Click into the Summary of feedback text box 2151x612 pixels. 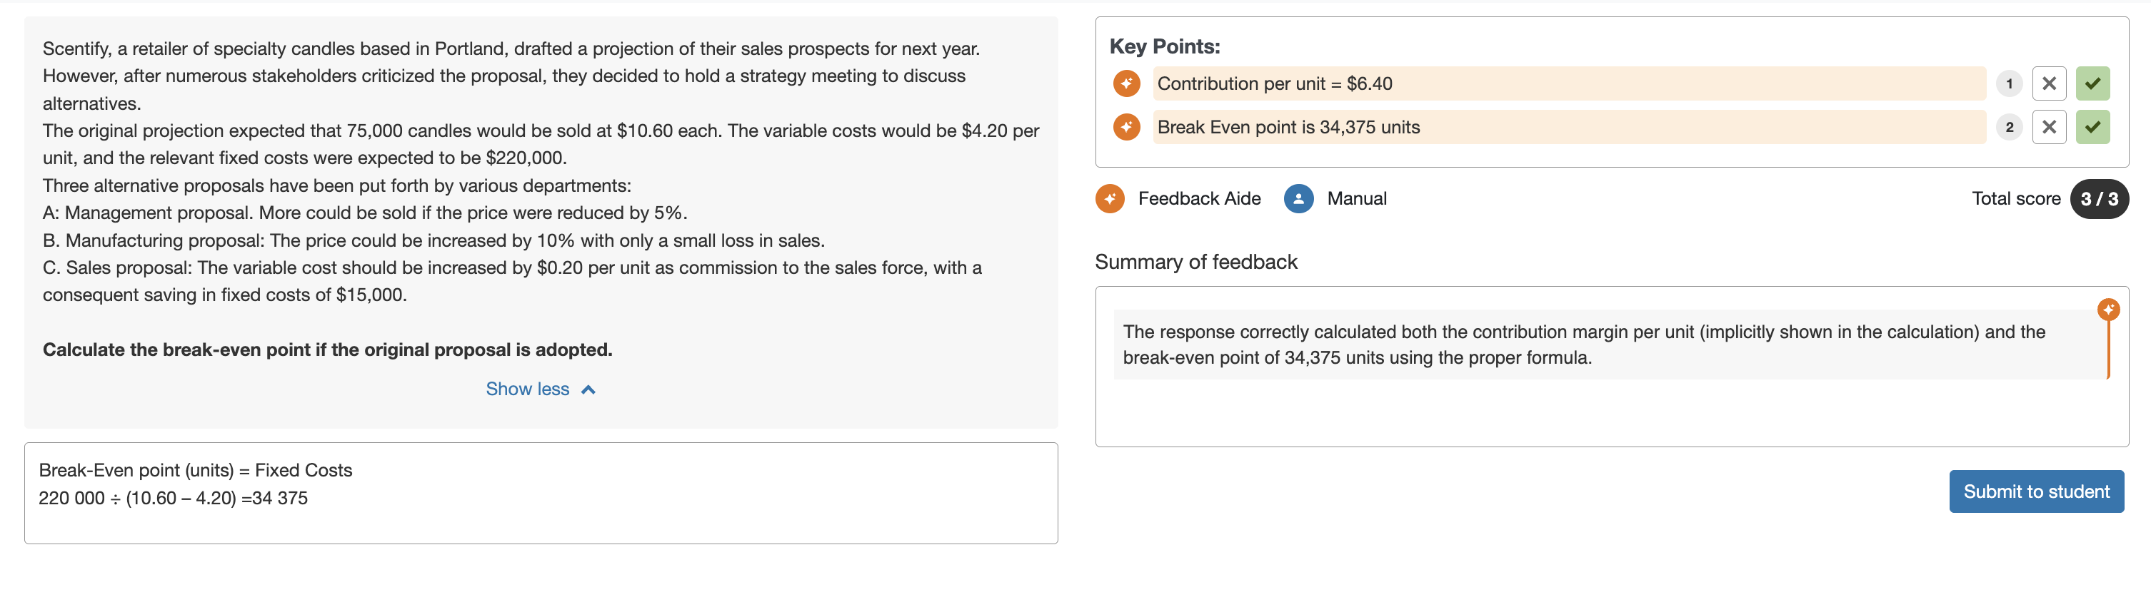(x=1612, y=367)
